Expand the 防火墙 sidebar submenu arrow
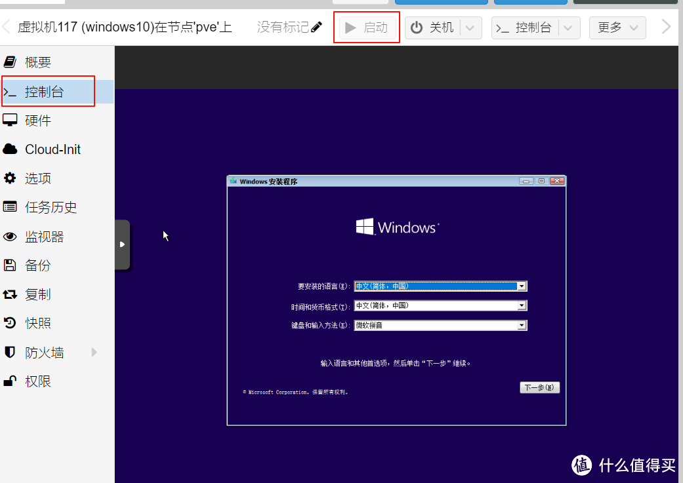This screenshot has width=683, height=483. (x=94, y=352)
